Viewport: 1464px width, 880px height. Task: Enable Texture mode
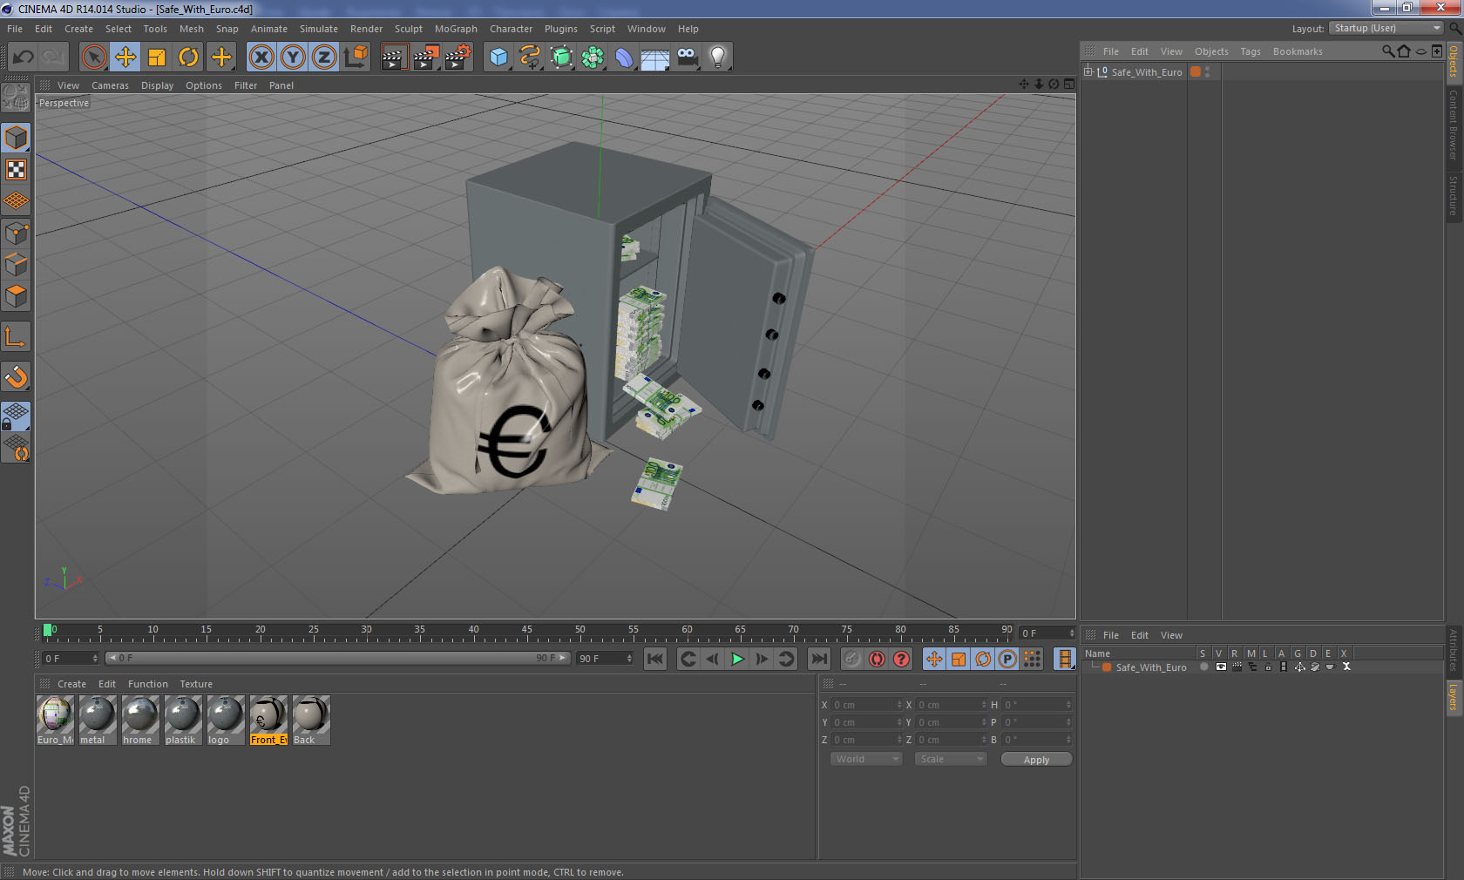click(x=16, y=169)
